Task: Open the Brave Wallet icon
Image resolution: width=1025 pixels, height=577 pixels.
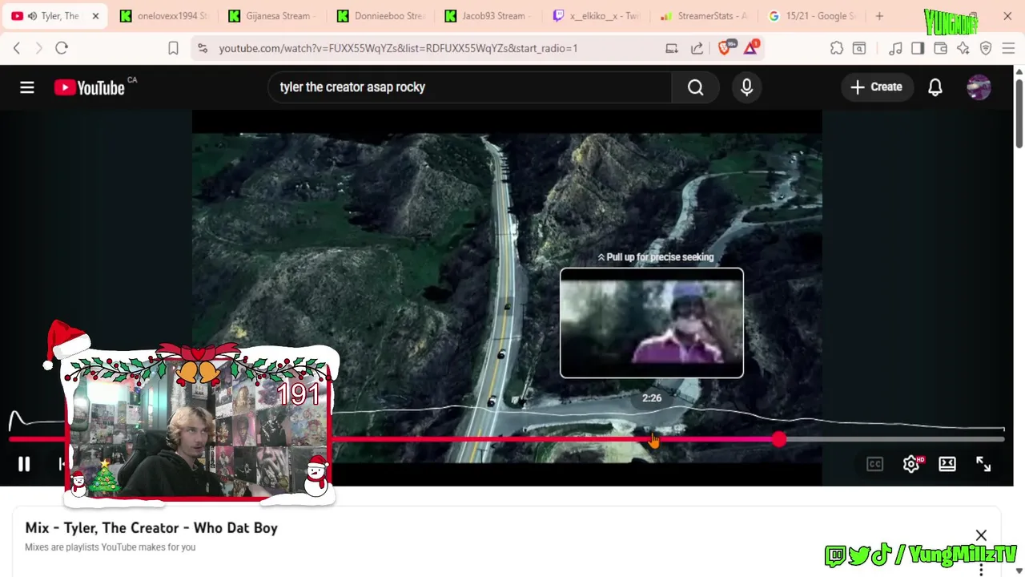Action: tap(941, 48)
